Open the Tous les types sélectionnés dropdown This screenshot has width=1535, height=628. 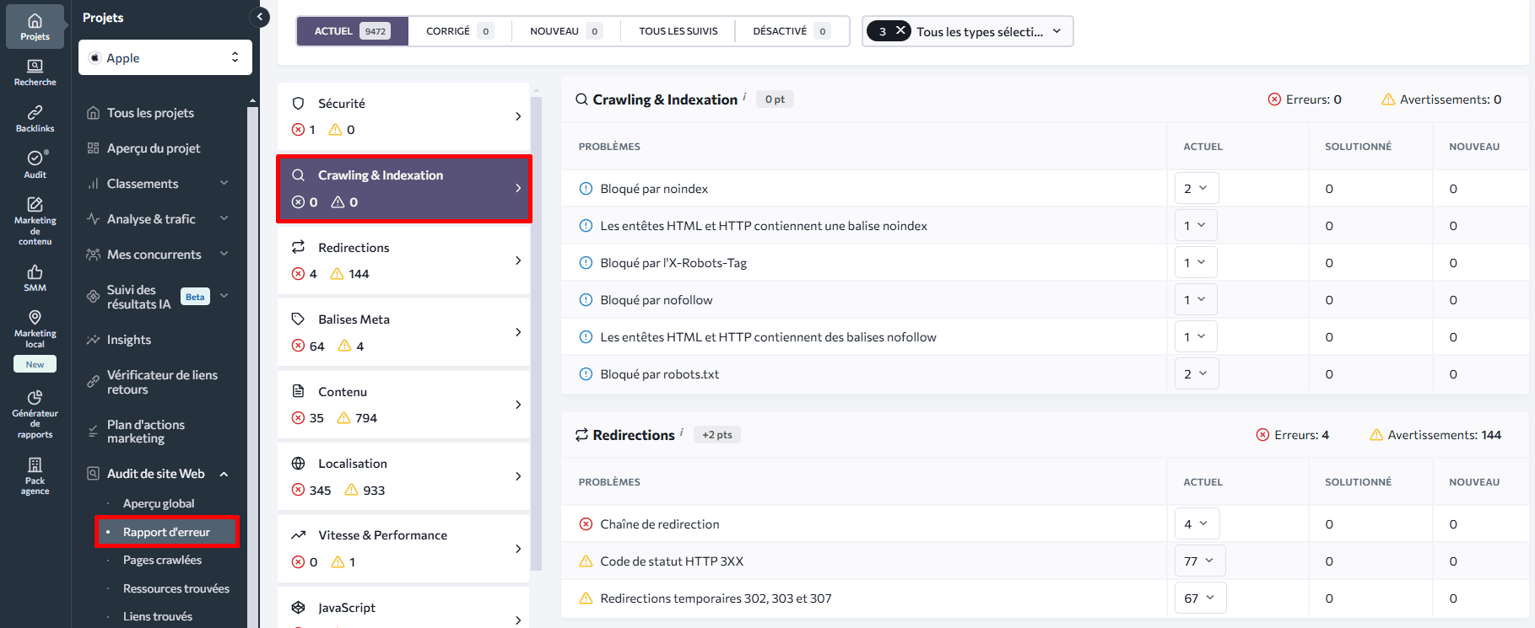click(968, 31)
